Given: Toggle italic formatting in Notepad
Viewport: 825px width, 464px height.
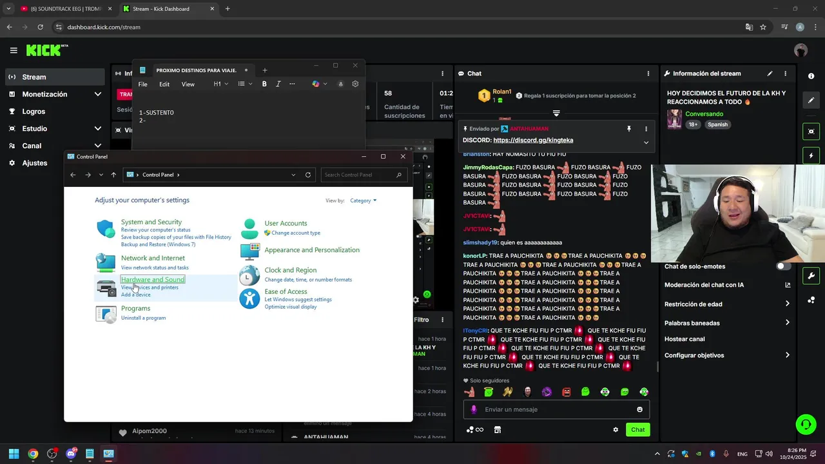Looking at the screenshot, I should click(x=278, y=84).
